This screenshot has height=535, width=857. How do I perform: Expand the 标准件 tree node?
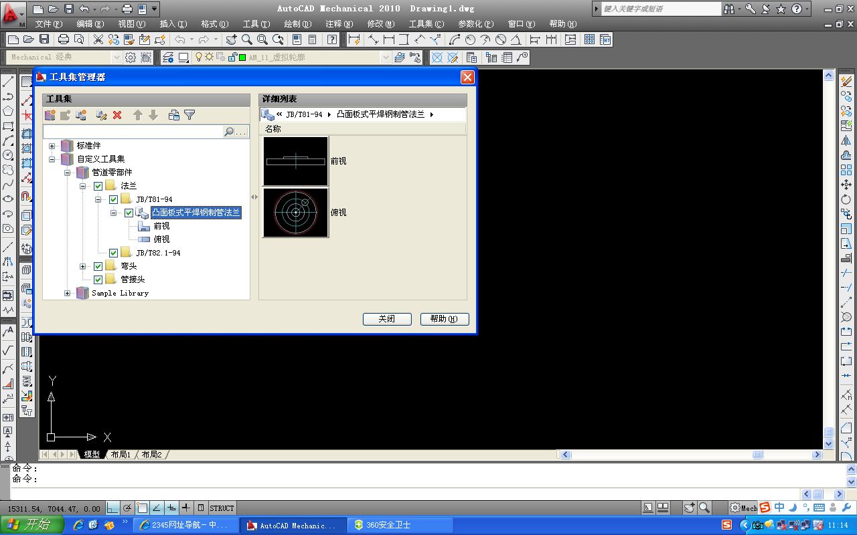tap(52, 146)
